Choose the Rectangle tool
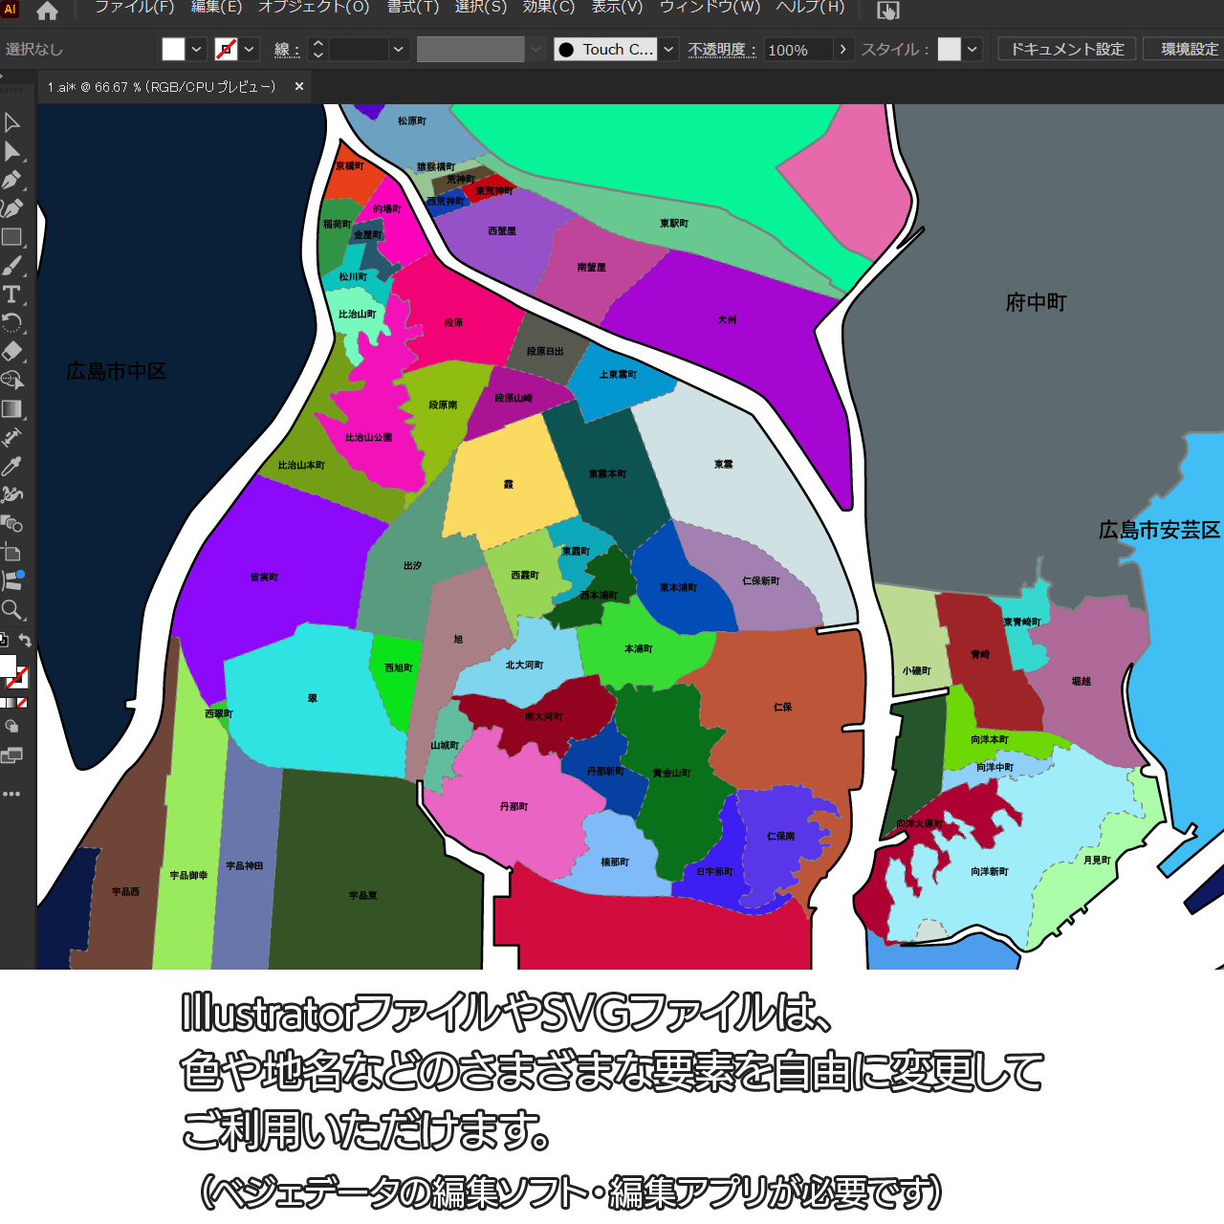1224x1224 pixels. pos(12,237)
